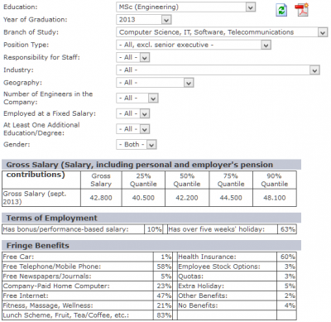
Task: Export results with the PDF icon
Action: [x=302, y=10]
